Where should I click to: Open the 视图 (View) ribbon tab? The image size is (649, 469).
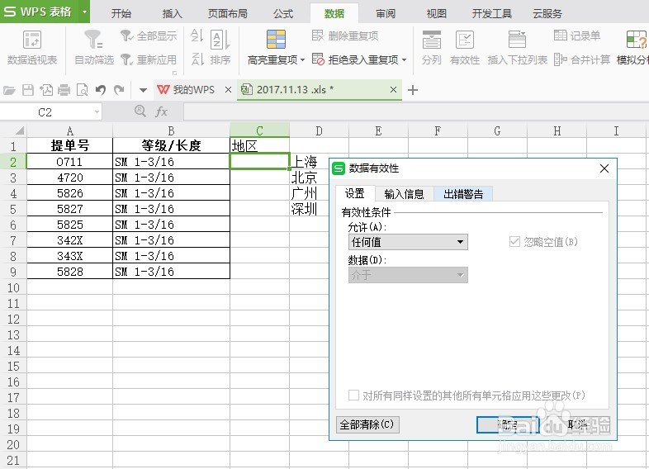point(437,14)
